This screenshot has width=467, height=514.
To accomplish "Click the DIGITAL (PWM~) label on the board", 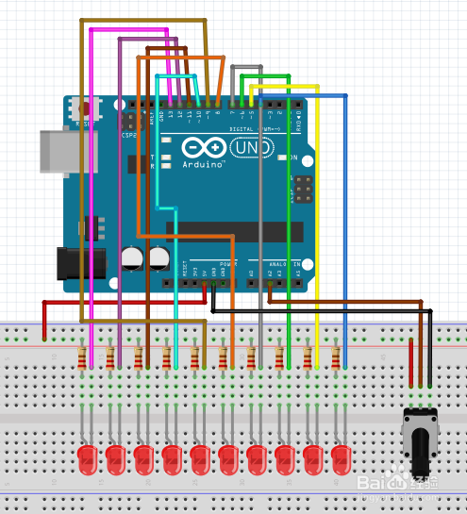I will pos(255,129).
